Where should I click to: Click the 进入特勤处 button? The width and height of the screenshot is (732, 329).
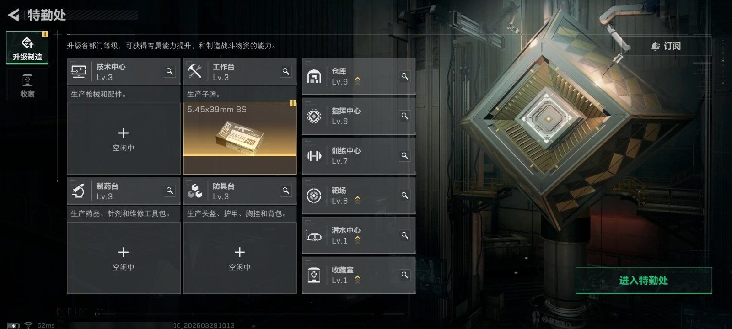644,280
